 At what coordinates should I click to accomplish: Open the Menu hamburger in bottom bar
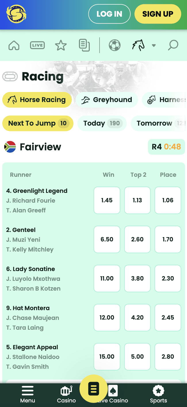[28, 394]
